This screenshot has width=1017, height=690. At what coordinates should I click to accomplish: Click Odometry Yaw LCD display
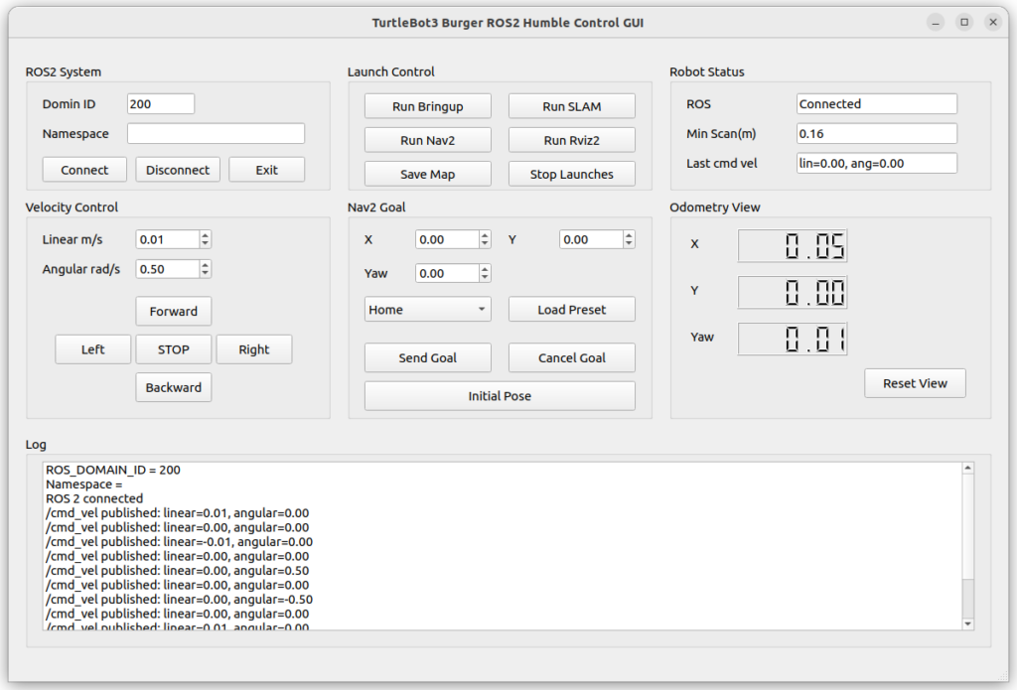(793, 340)
